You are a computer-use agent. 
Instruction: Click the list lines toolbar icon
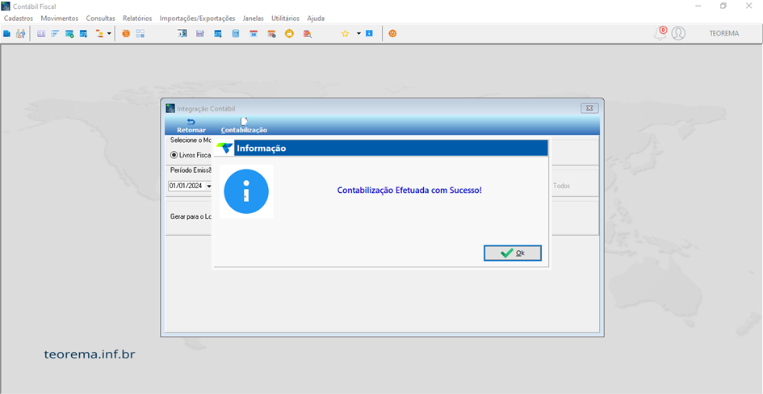(x=55, y=34)
